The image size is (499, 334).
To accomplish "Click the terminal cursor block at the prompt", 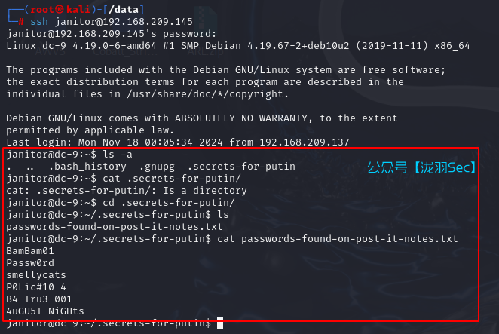I will point(220,323).
